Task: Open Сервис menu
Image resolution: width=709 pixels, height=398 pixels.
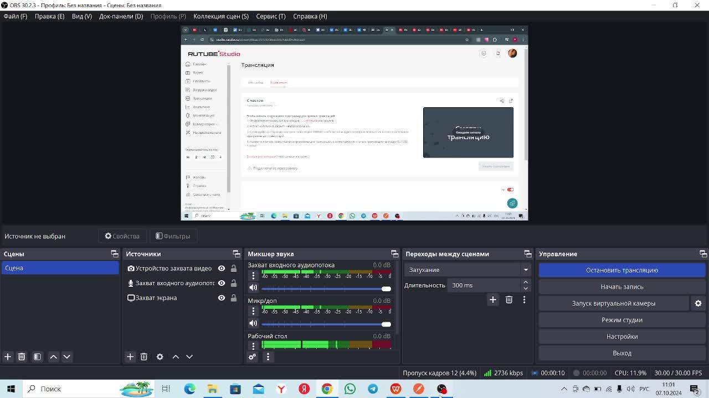Action: tap(271, 16)
